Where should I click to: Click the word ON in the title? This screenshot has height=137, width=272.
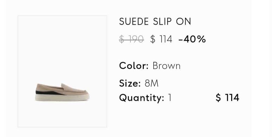[184, 22]
